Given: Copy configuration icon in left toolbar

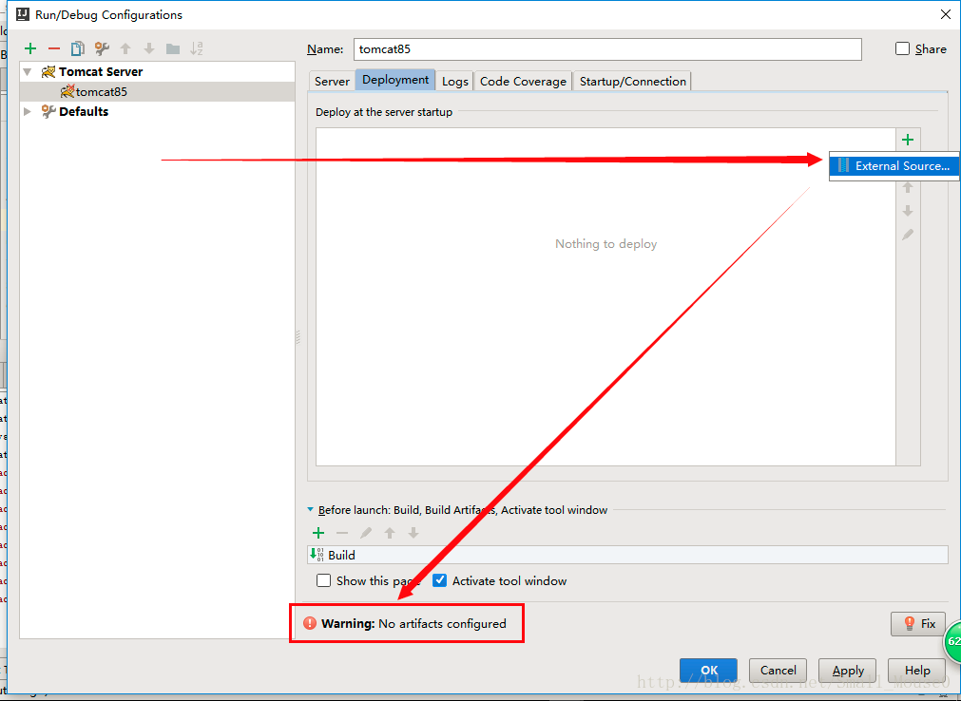Looking at the screenshot, I should click(x=78, y=48).
